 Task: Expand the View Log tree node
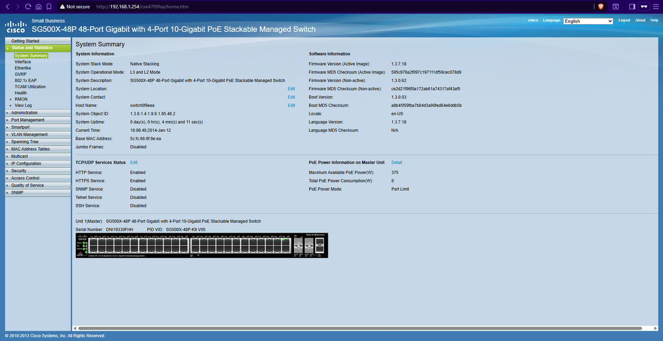11,105
